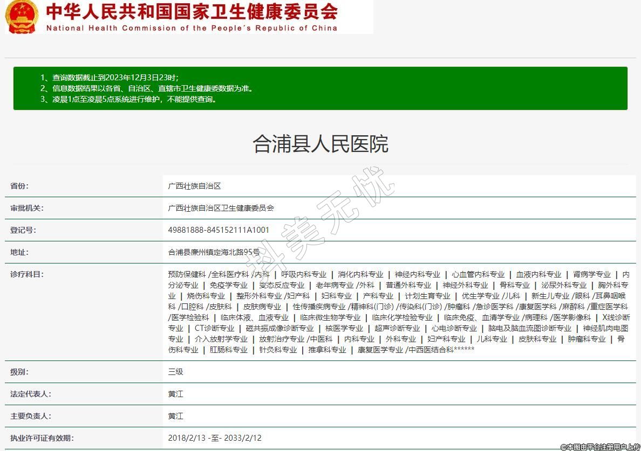Select the 省份 row label

19,186
